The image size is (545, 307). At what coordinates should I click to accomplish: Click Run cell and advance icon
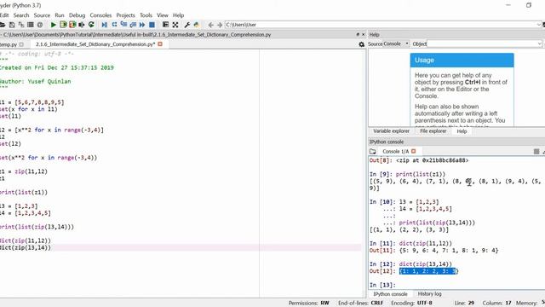click(x=72, y=25)
